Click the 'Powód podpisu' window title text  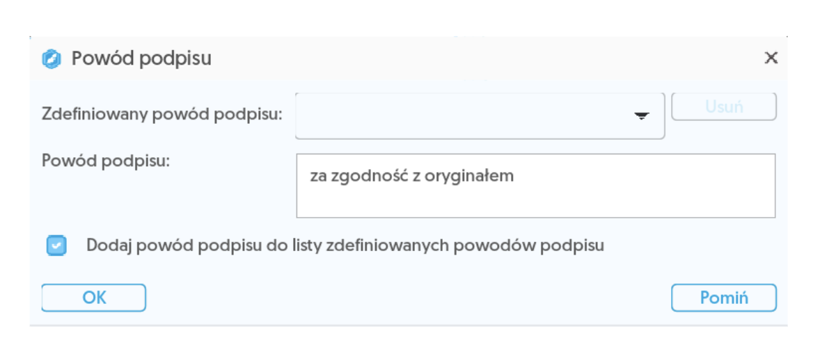click(141, 59)
